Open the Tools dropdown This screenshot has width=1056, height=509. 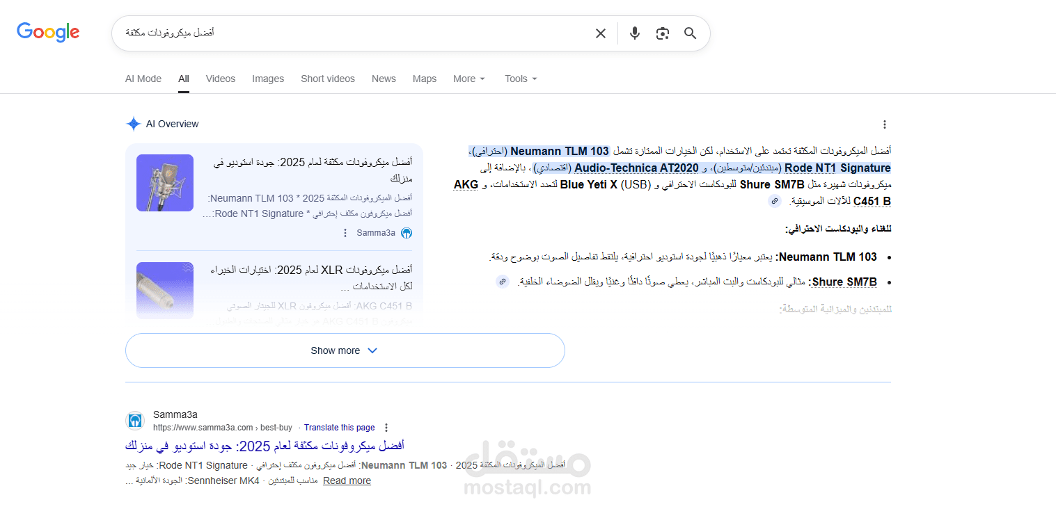[521, 79]
